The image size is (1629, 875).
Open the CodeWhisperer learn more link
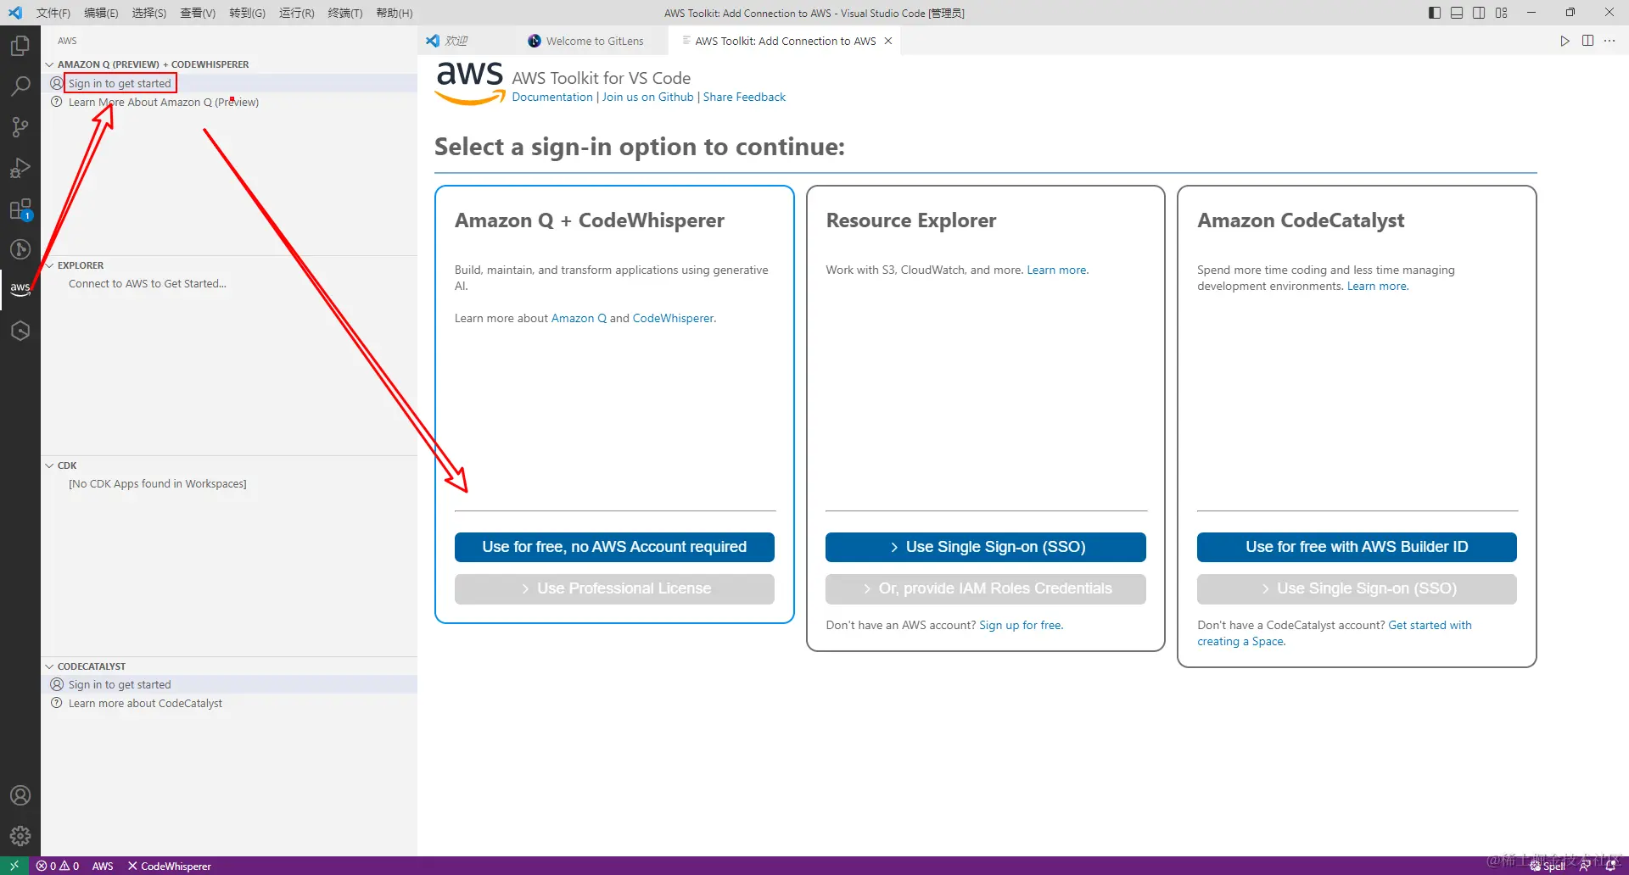coord(673,318)
